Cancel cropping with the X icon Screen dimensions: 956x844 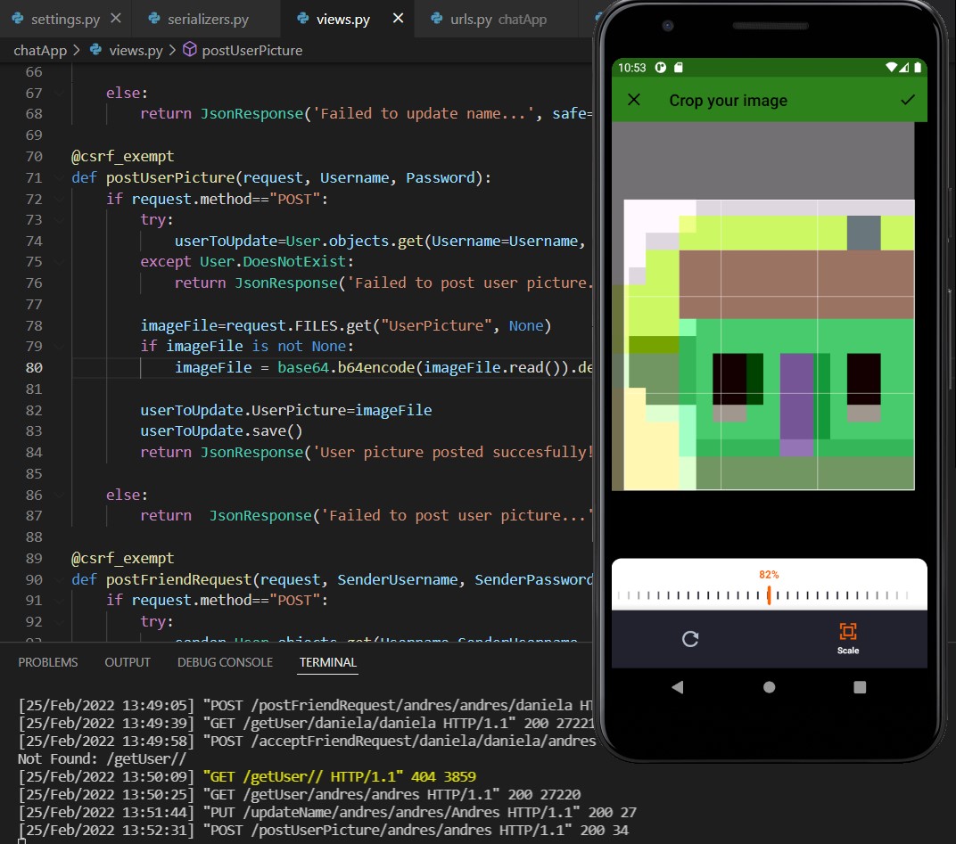(634, 100)
